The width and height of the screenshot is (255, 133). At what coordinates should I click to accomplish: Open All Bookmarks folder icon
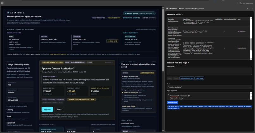tap(241, 3)
